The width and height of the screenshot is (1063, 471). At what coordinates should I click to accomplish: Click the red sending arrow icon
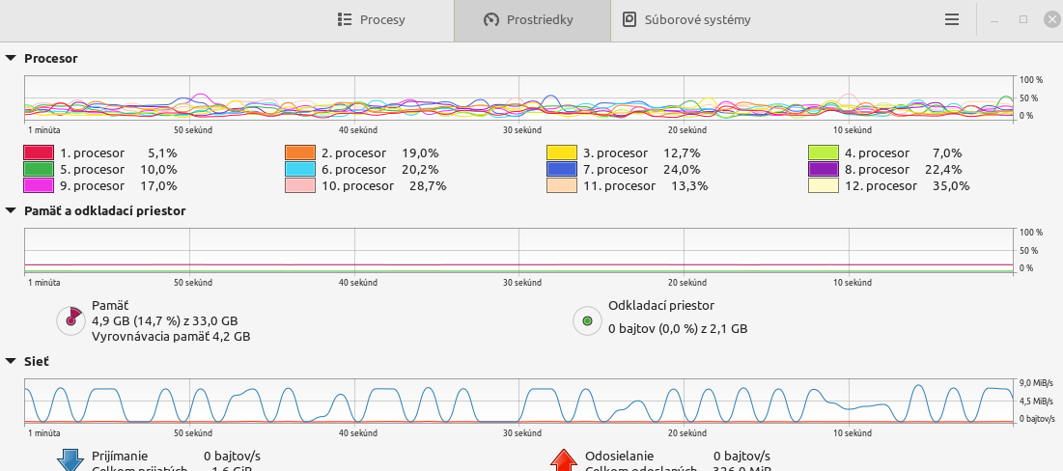point(564,460)
